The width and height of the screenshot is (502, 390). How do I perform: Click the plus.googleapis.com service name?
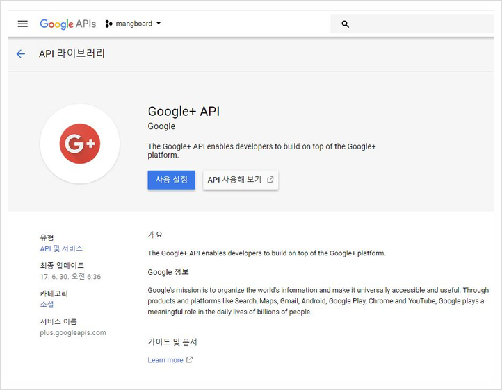pyautogui.click(x=73, y=332)
